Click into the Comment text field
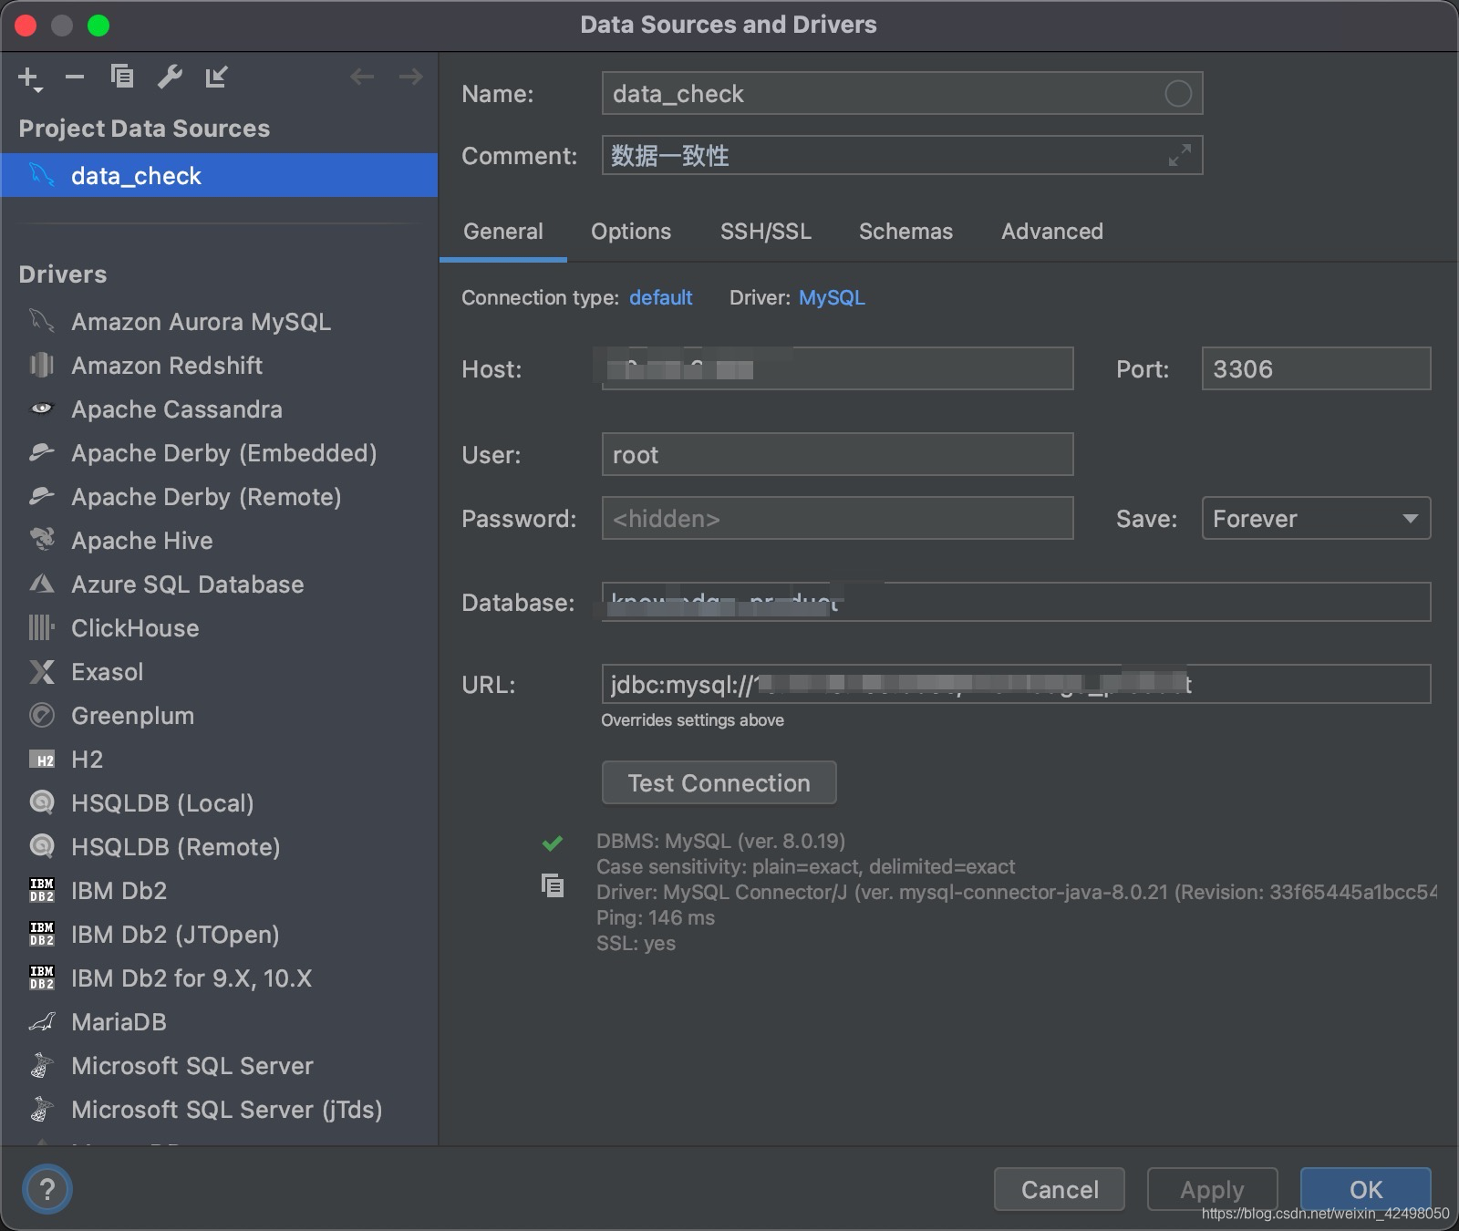Viewport: 1459px width, 1231px height. point(902,155)
